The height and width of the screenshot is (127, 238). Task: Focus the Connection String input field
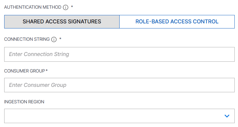120,54
